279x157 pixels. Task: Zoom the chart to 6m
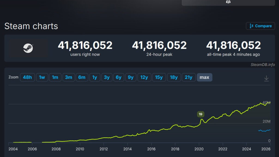(x=82, y=77)
